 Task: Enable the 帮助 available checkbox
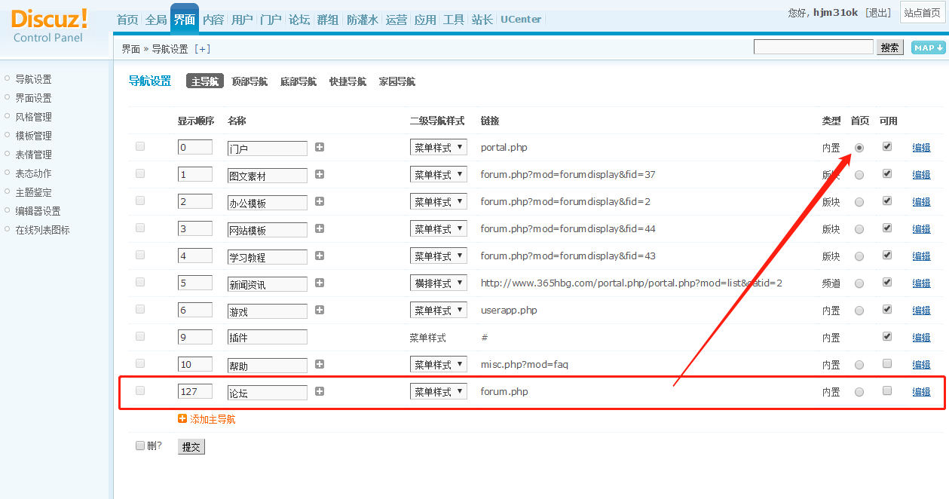887,363
